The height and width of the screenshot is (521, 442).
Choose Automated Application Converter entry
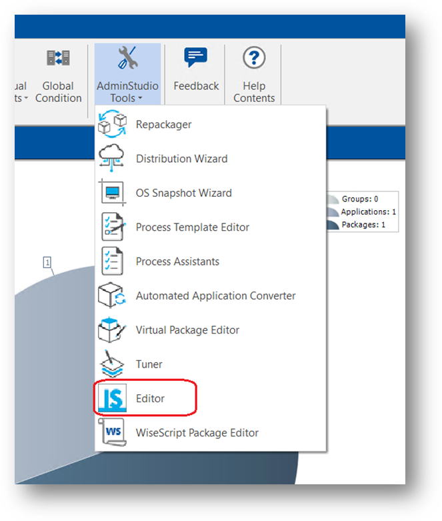point(210,296)
